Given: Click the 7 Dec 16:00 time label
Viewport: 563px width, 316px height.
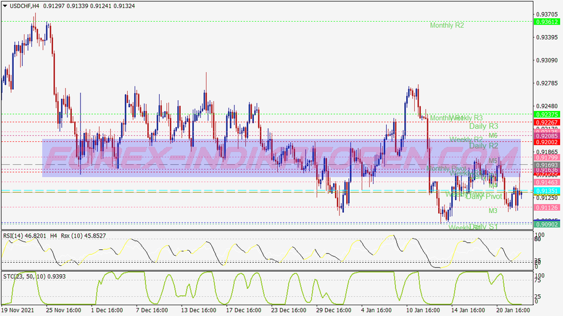Looking at the screenshot, I should [152, 310].
